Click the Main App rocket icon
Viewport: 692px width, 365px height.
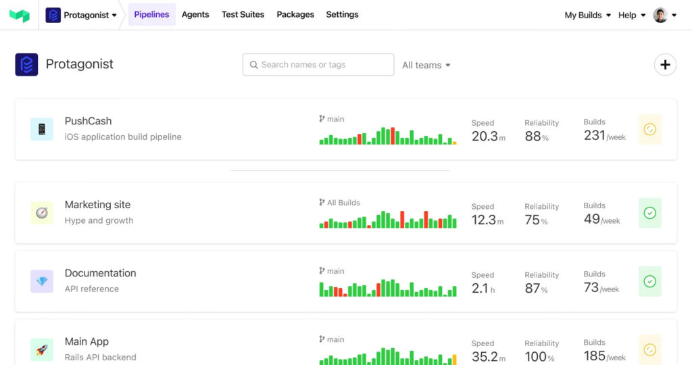coord(42,349)
